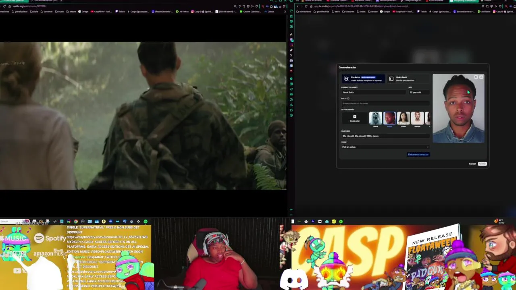This screenshot has width=516, height=290.
Task: Click the Enhance character button
Action: [418, 154]
